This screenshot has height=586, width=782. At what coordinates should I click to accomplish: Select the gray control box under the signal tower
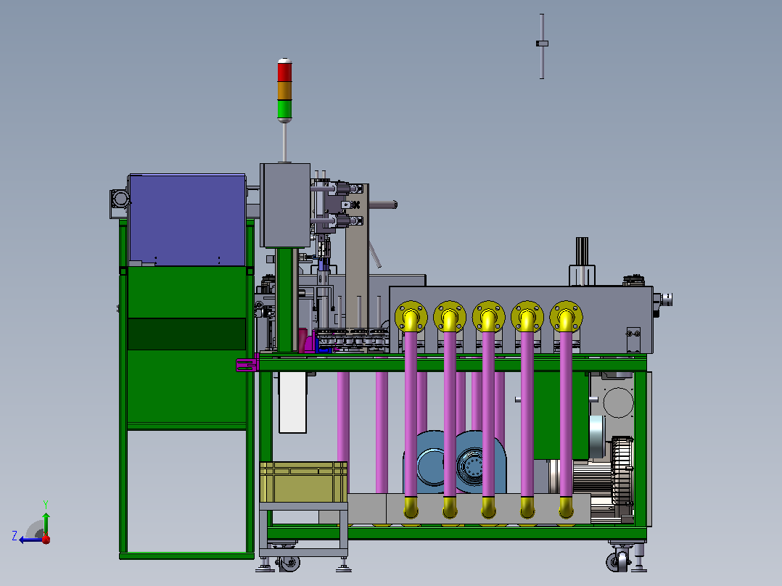[x=285, y=205]
